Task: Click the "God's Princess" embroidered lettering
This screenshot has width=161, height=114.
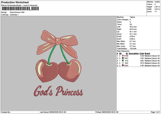Action: point(58,91)
